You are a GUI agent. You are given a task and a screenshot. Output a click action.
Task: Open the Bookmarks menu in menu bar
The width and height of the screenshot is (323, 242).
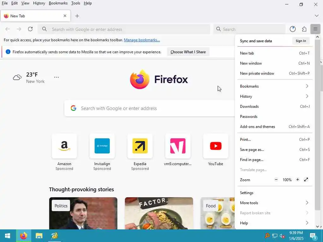[58, 3]
